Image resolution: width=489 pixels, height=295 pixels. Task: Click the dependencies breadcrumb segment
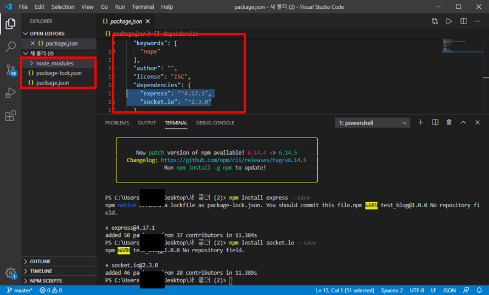click(x=176, y=33)
